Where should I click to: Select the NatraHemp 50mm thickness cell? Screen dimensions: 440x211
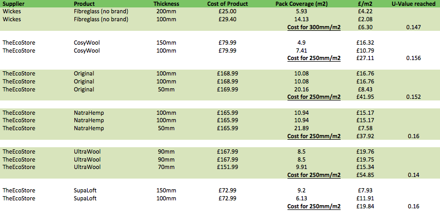(166, 128)
